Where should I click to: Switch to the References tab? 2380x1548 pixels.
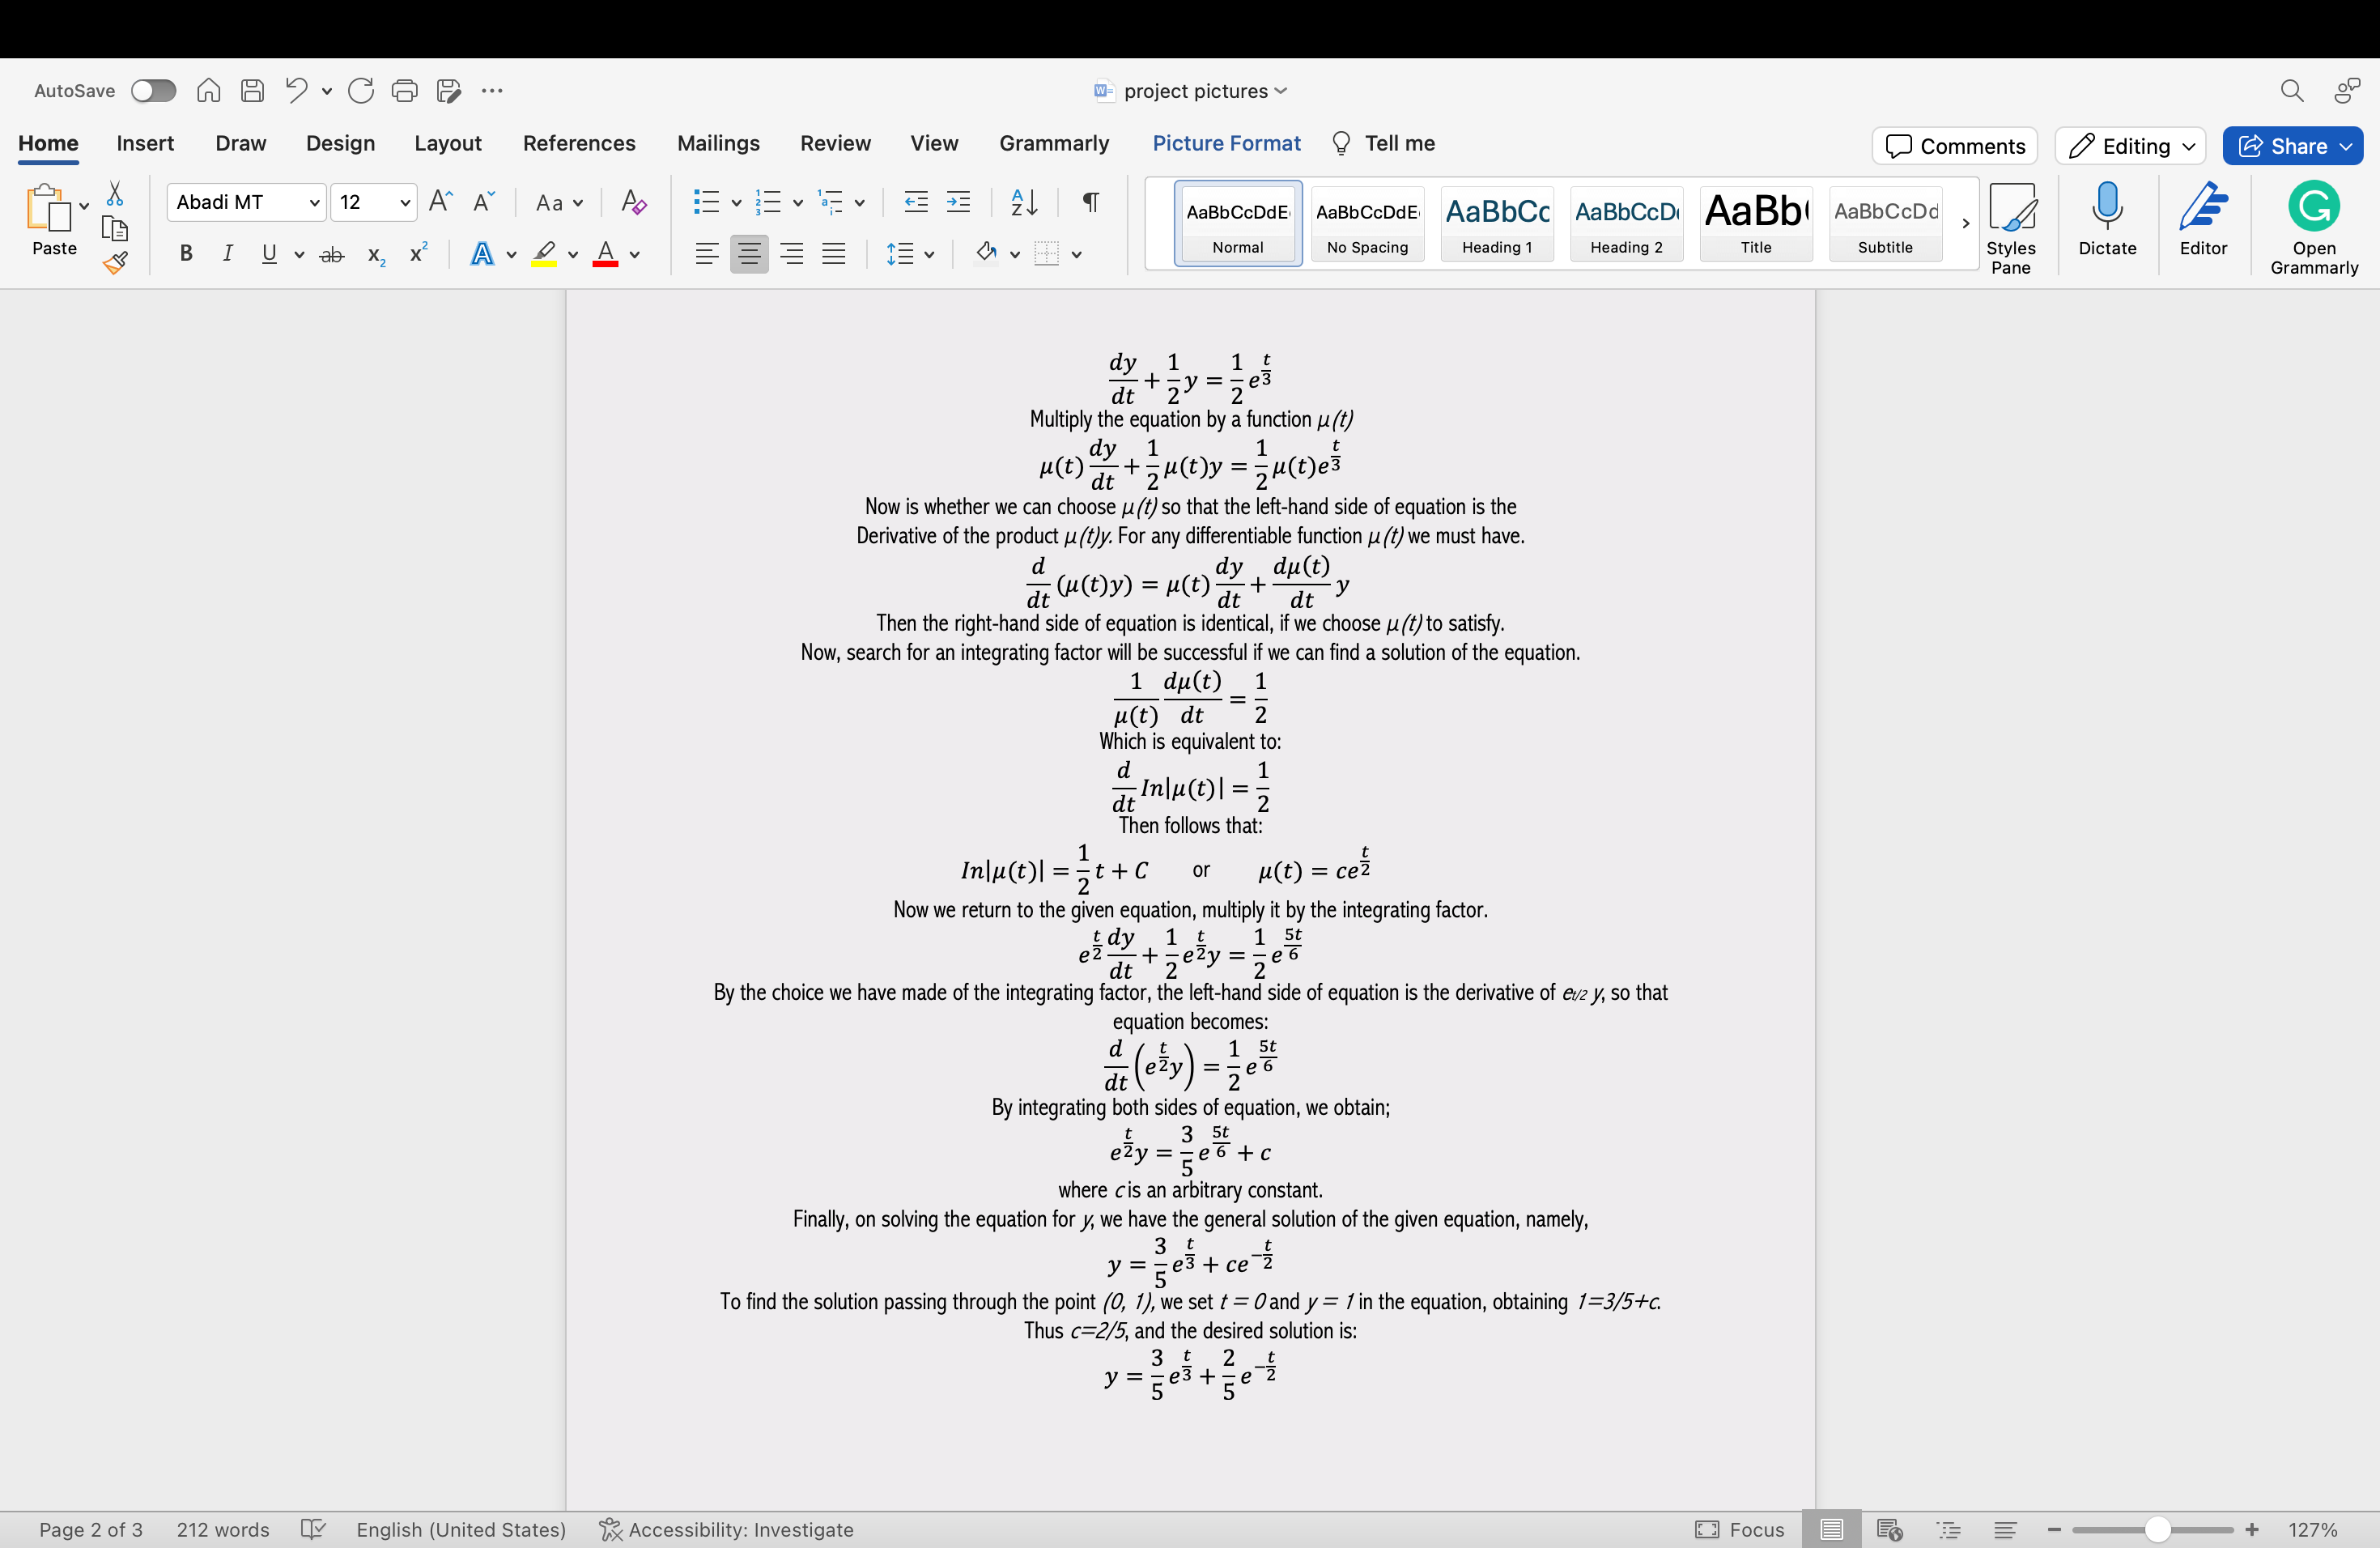pos(578,143)
